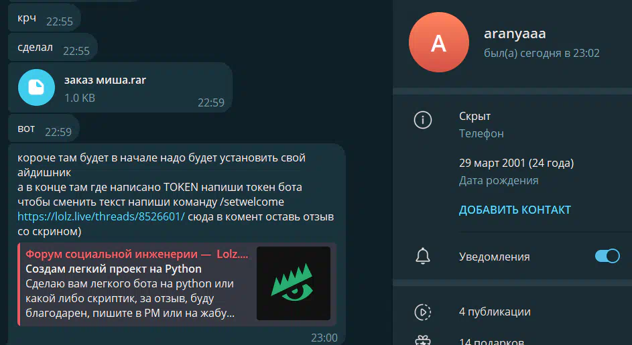This screenshot has width=632, height=345.
Task: Click the bell notifications icon
Action: pyautogui.click(x=422, y=257)
